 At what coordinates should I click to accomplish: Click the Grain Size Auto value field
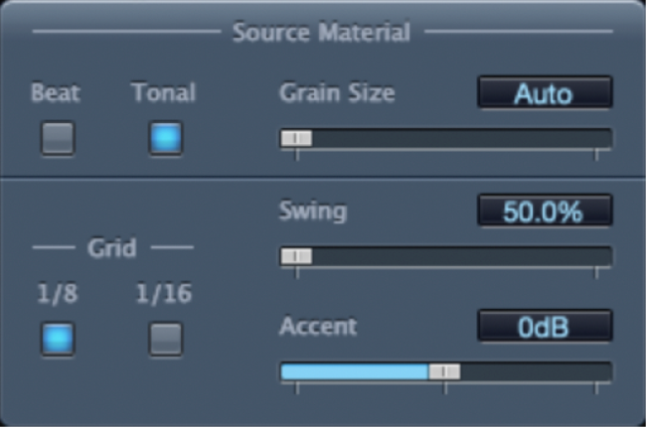coord(544,94)
